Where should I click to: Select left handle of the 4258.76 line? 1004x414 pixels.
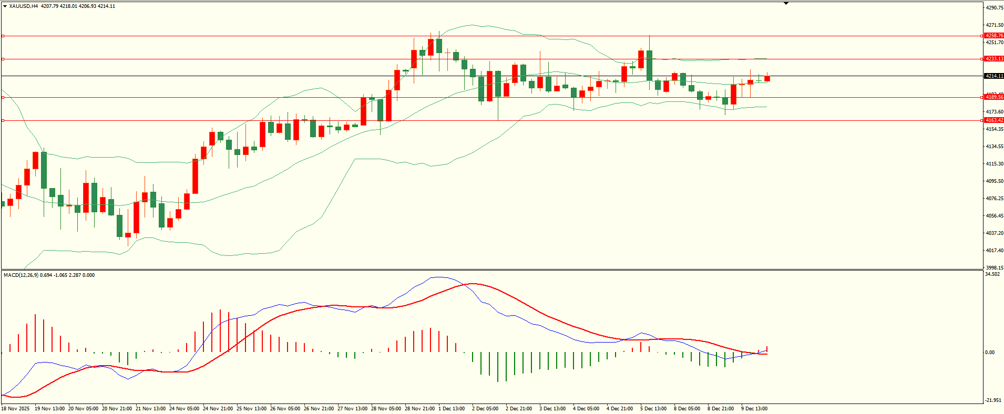(x=3, y=36)
